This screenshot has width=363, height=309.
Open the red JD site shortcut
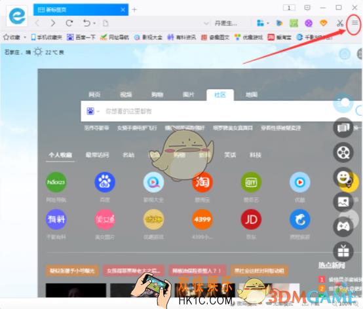click(251, 219)
